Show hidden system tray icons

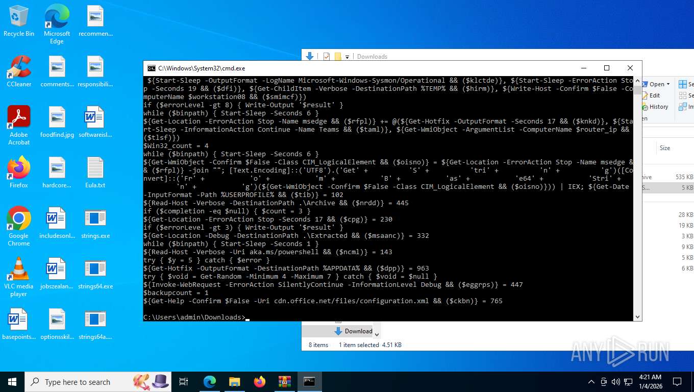[x=591, y=382]
